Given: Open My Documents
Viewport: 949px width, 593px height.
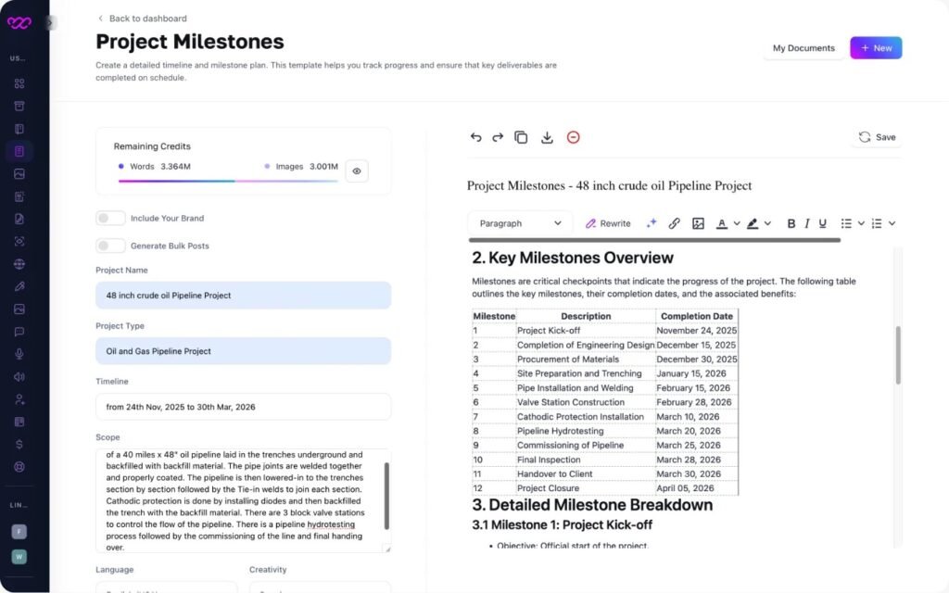Looking at the screenshot, I should pos(803,48).
